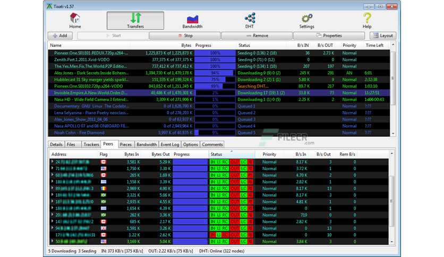Expand the peer row with 1,558 K bytes in
Screen dimensions: 444x257
(x=52, y=182)
